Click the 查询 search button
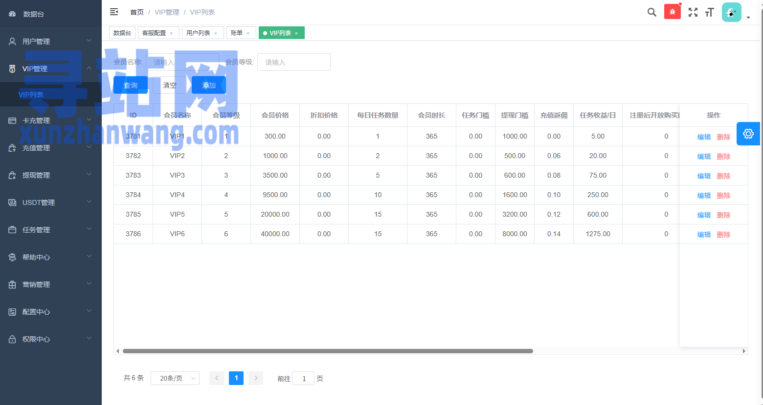 (x=131, y=85)
